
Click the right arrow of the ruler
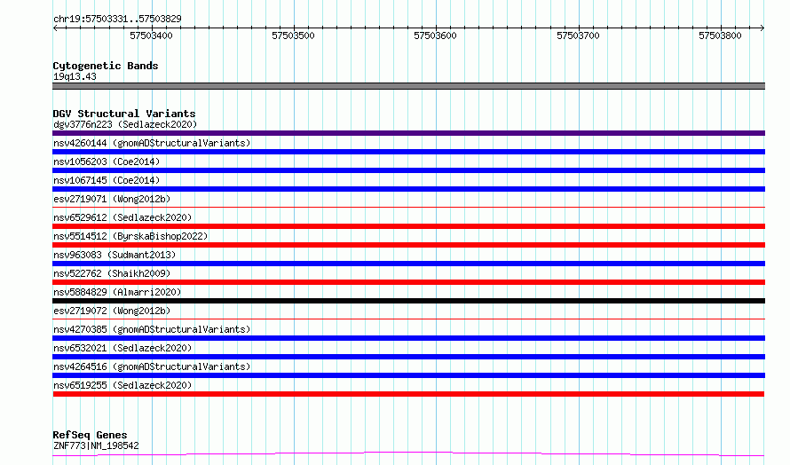(x=762, y=28)
